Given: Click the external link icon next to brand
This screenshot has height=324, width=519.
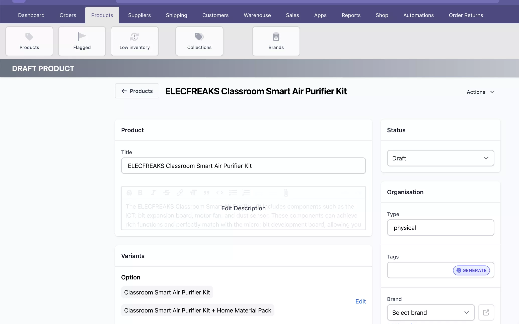Looking at the screenshot, I should click(x=486, y=312).
